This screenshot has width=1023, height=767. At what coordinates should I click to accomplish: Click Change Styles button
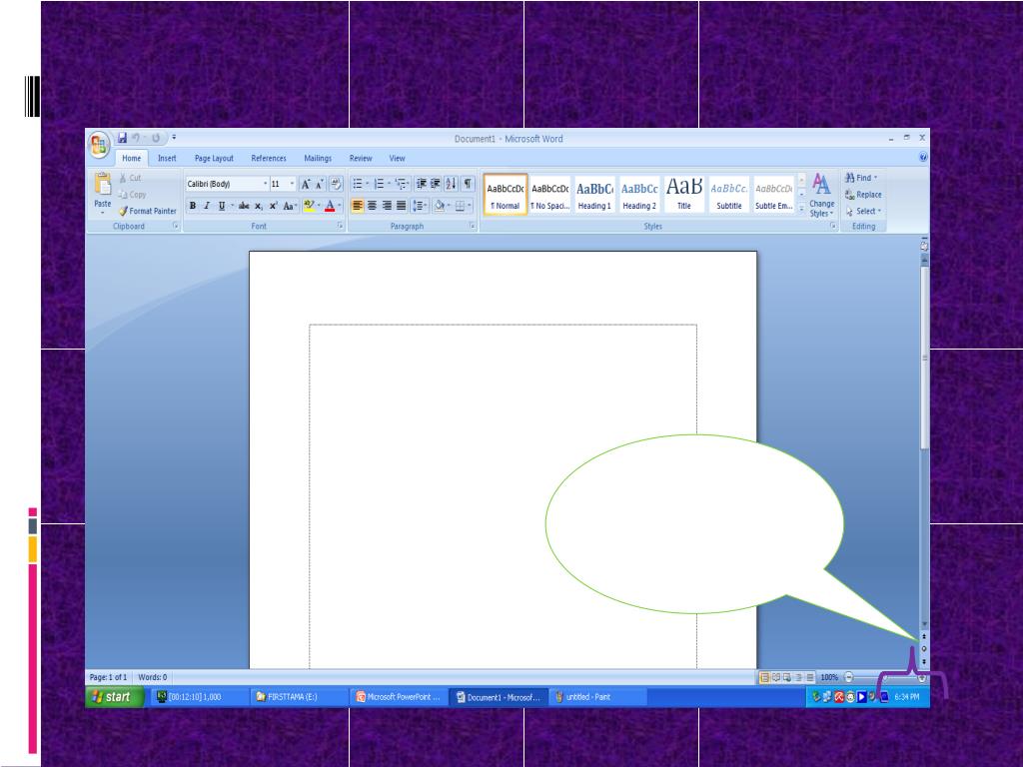point(821,196)
